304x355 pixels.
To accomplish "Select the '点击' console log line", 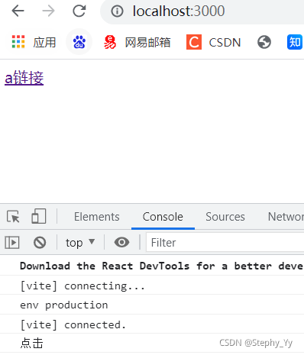I will [152, 343].
